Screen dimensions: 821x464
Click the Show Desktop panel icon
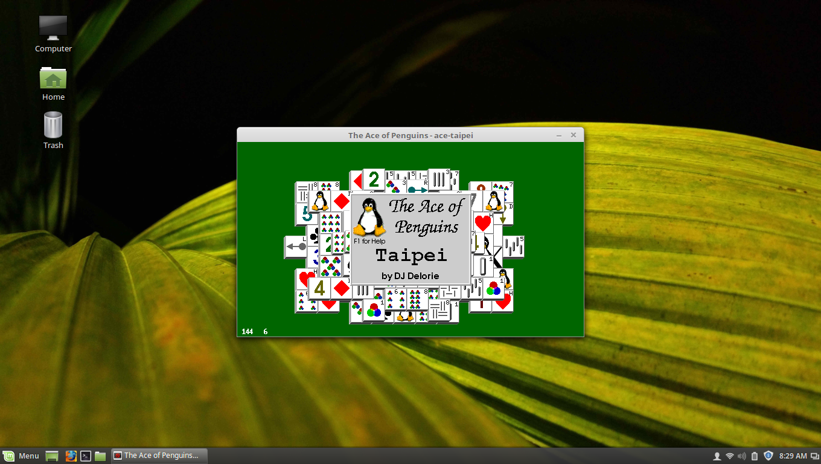52,456
